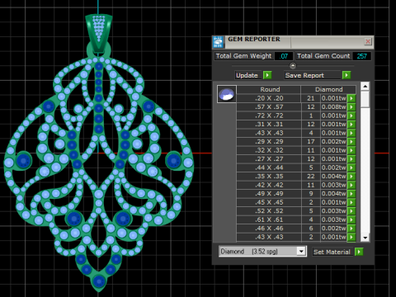396x297 pixels.
Task: Click green arrow for .29 X .29 row
Action: (x=351, y=142)
